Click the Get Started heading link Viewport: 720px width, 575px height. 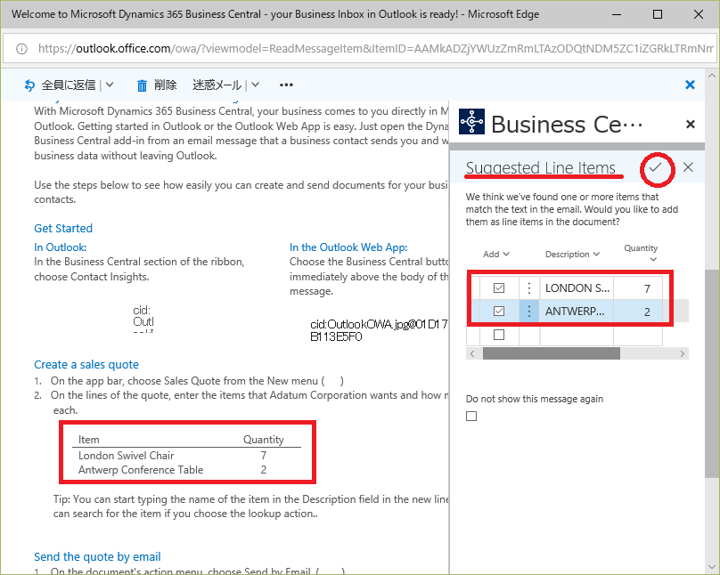63,229
